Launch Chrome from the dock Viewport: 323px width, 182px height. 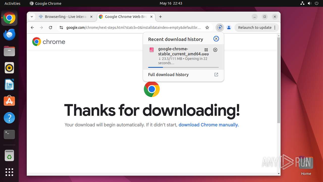[x=9, y=18]
